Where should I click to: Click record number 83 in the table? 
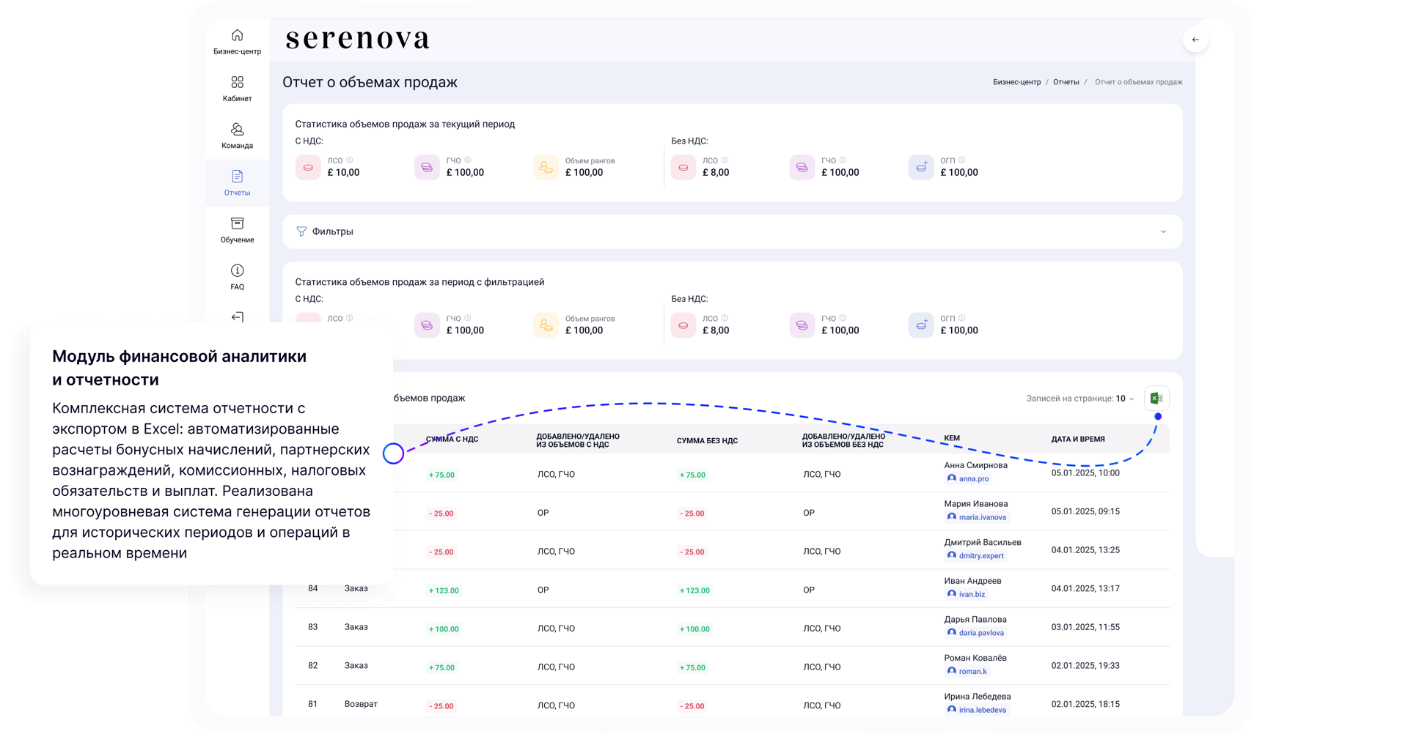(x=313, y=627)
